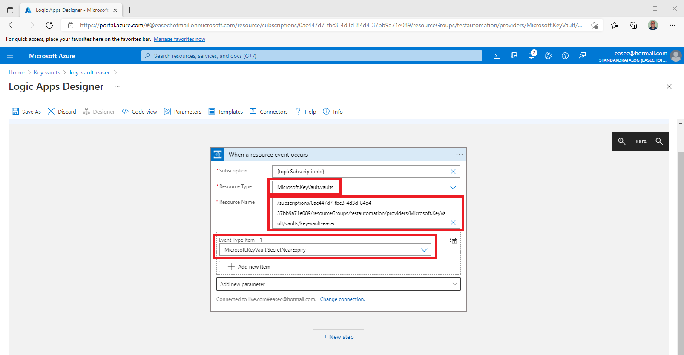Open Azure Cloud Shell icon
The width and height of the screenshot is (684, 355).
497,56
